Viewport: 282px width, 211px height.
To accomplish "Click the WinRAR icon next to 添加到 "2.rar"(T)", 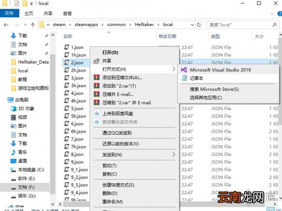I will click(97, 86).
